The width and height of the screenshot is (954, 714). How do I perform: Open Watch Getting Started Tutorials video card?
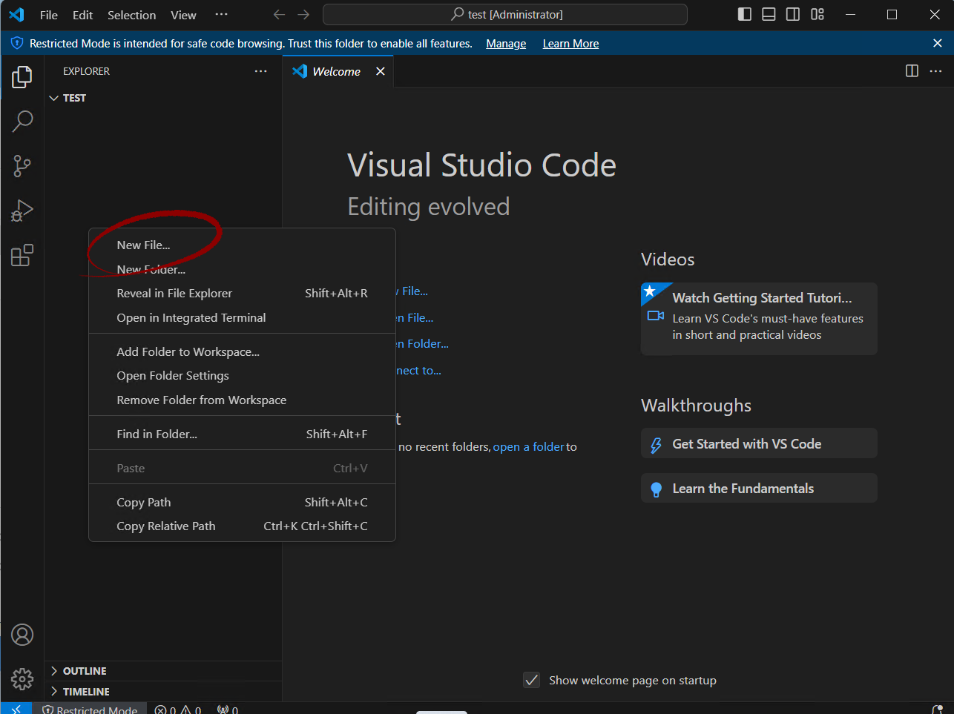click(x=759, y=319)
